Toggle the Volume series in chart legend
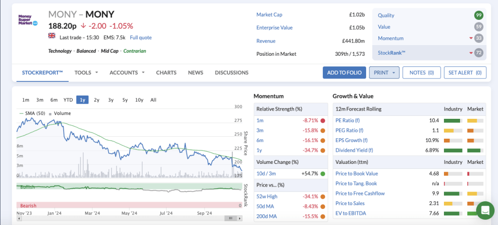This screenshot has width=498, height=225. coord(62,113)
